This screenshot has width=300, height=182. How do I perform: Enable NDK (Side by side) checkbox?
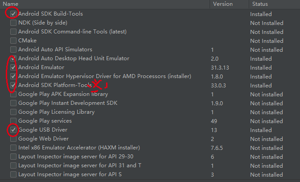[13, 23]
